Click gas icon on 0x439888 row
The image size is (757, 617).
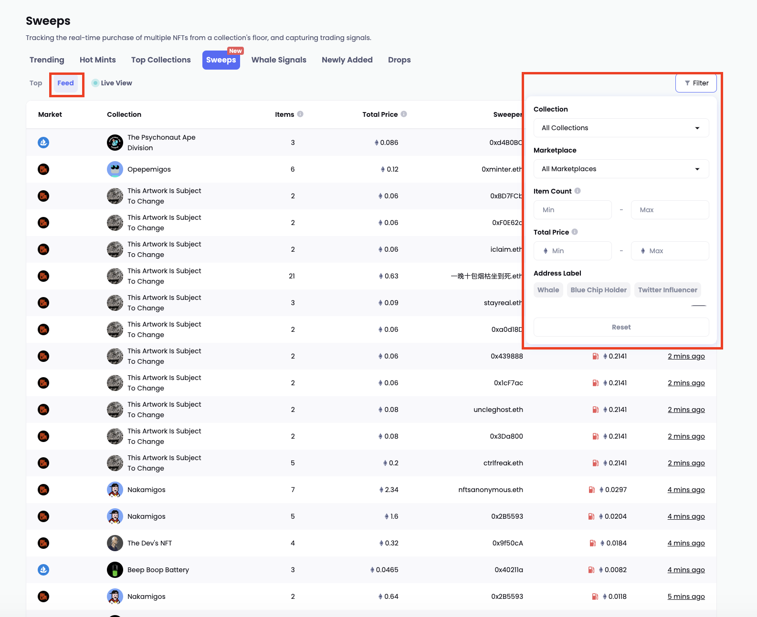(x=596, y=356)
